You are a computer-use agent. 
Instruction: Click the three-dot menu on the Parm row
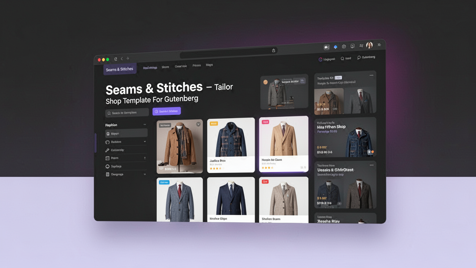pos(145,158)
